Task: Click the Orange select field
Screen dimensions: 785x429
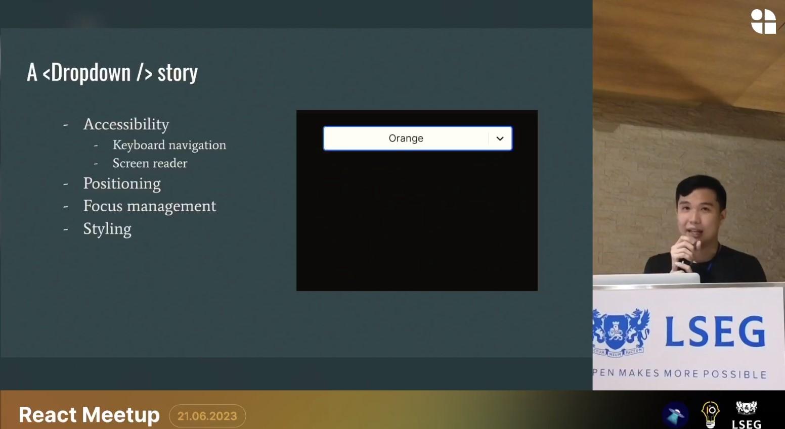Action: tap(418, 138)
